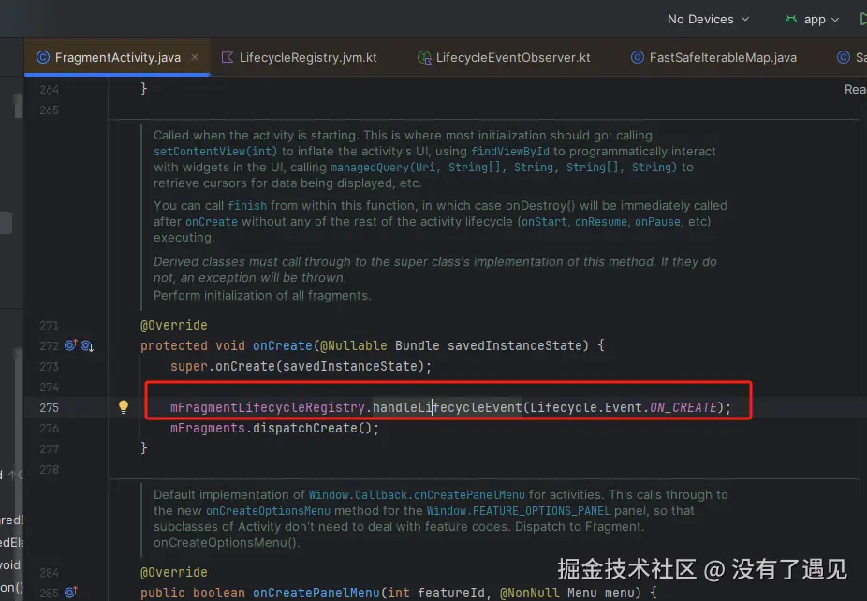Follow the Window.FEATURE_OPTIONS_PANEL doc link
This screenshot has width=867, height=601.
(518, 511)
